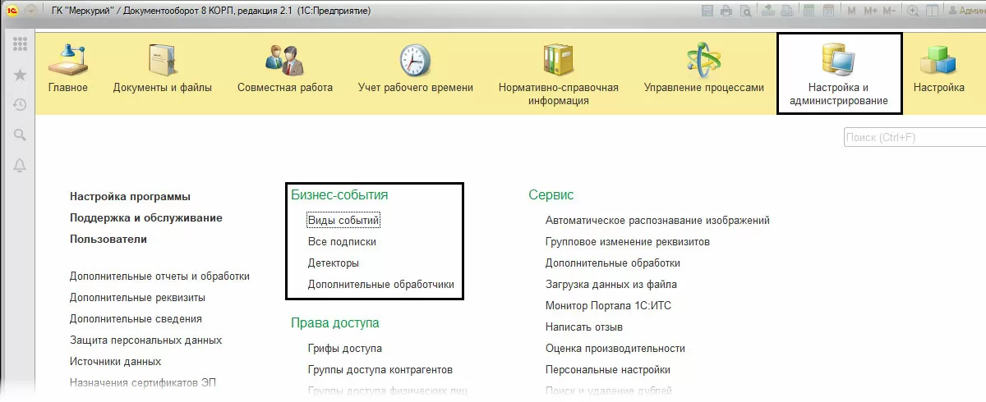Viewport: 986px width, 402px height.
Task: Open Детекторы
Action: pyautogui.click(x=333, y=263)
